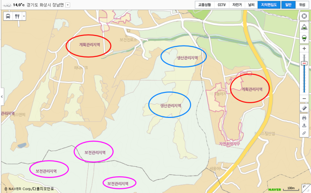Copy the map URL with the link icon
Image resolution: width=311 pixels, height=193 pixels.
(x=304, y=133)
